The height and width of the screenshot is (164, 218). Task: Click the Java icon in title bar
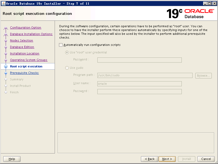pos(4,4)
